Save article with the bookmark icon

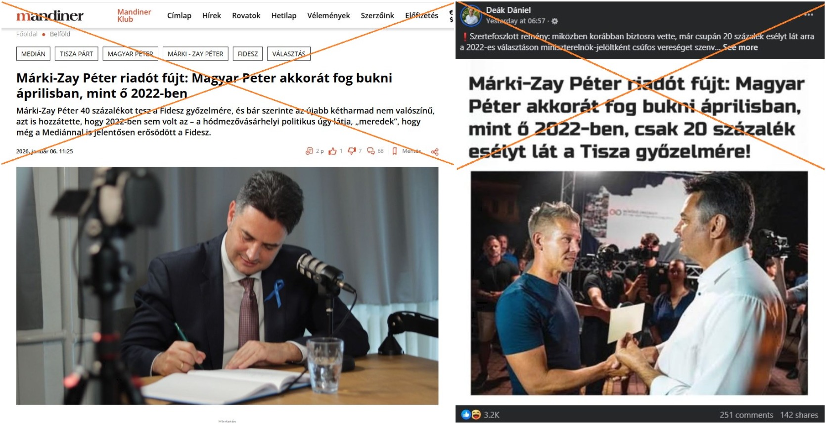(x=395, y=151)
